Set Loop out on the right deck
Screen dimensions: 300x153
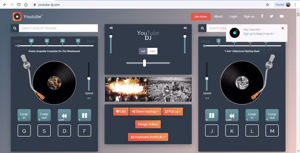[x=272, y=115]
